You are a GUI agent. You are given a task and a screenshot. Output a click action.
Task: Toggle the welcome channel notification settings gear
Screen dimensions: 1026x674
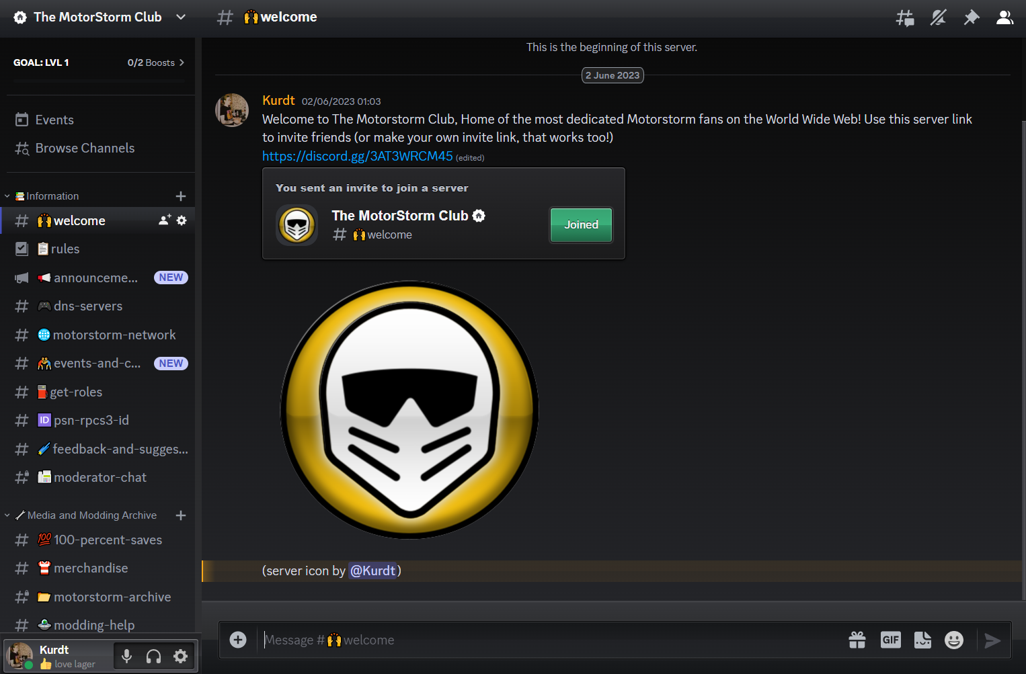182,220
